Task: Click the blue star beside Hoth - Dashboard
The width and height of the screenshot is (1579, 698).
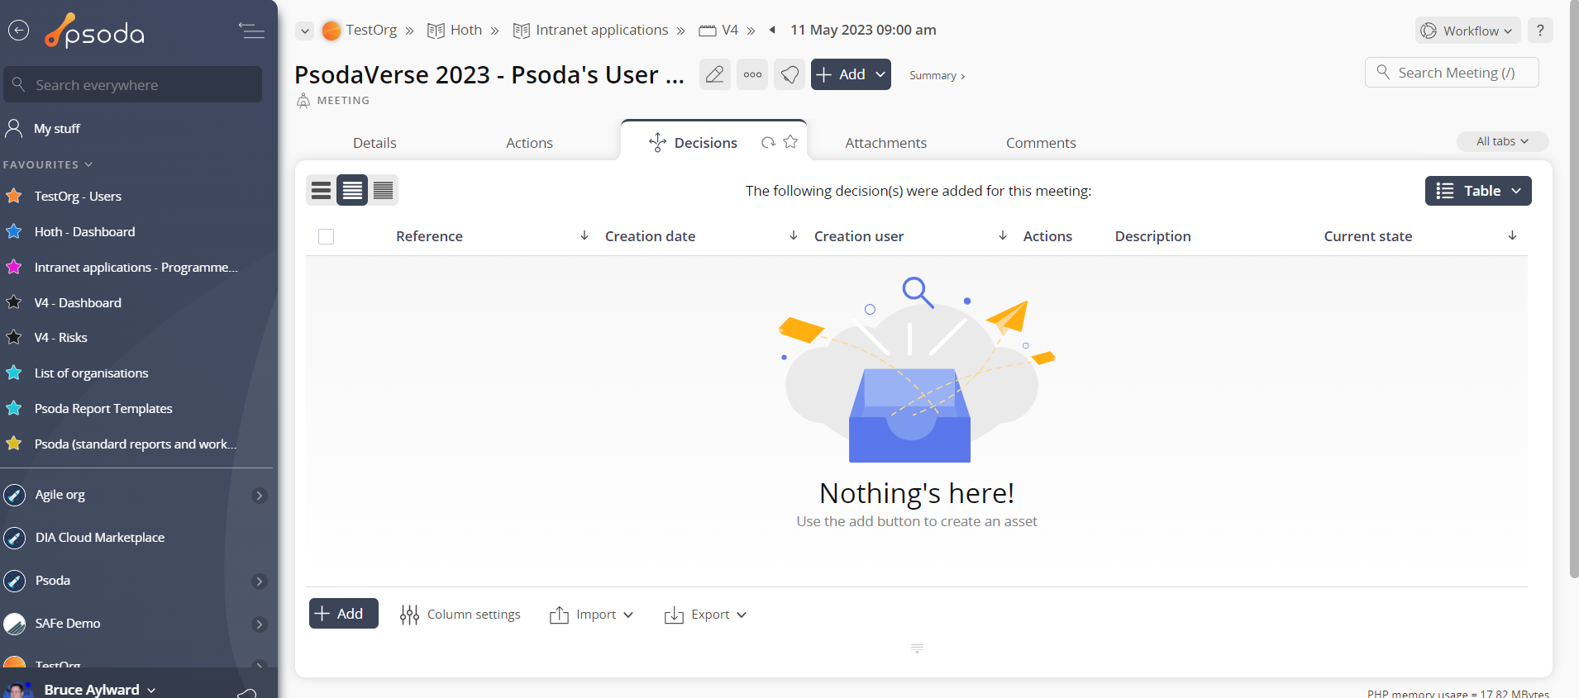Action: 14,231
